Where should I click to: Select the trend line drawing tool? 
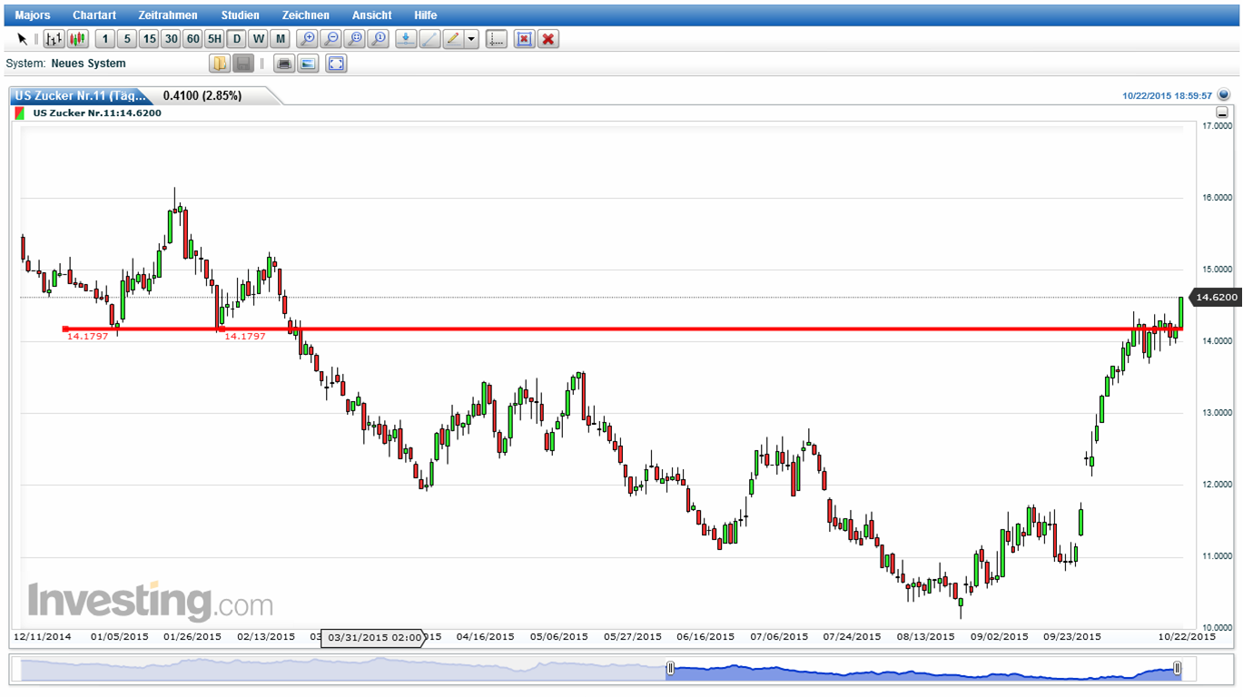[x=429, y=39]
